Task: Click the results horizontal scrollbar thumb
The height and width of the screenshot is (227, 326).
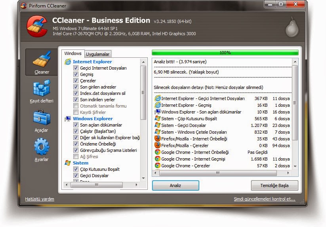Action: tap(218, 173)
